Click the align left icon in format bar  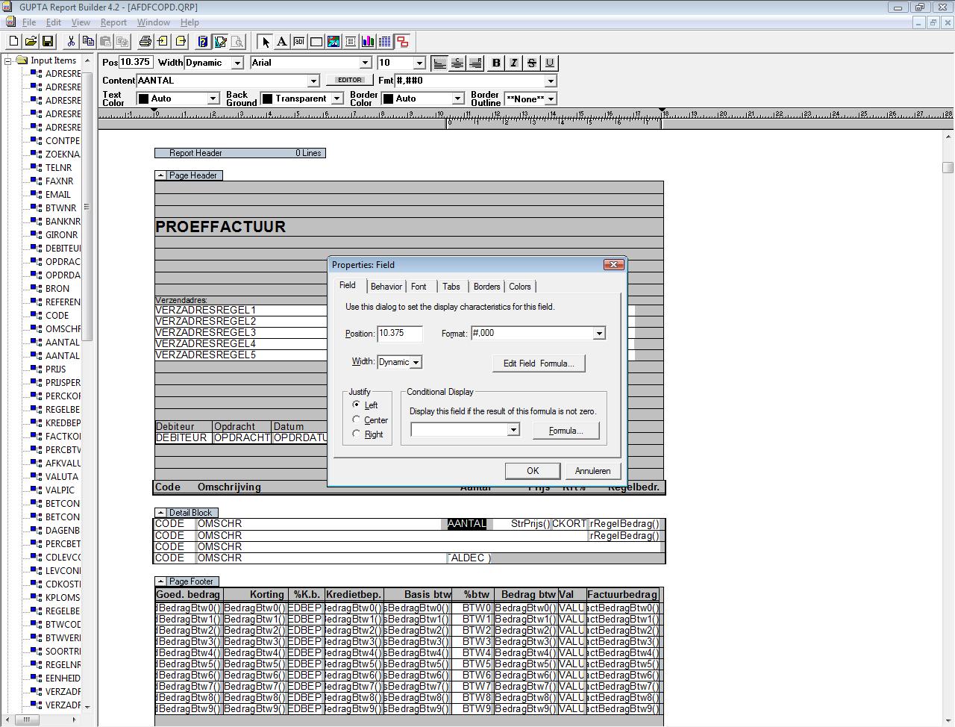point(439,63)
